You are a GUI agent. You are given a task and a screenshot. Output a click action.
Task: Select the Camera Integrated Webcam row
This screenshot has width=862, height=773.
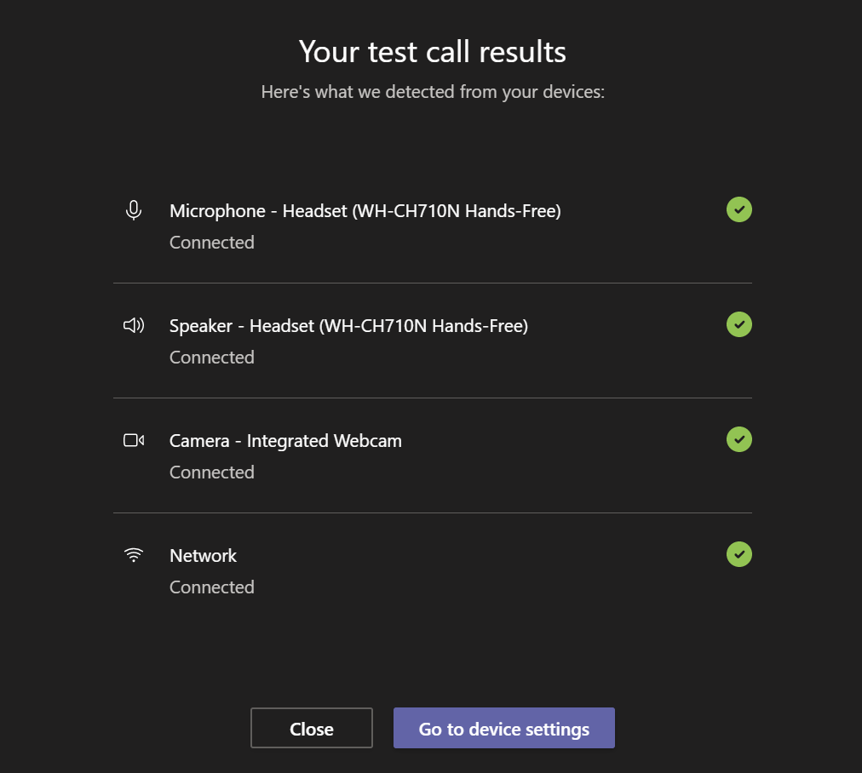(x=285, y=440)
